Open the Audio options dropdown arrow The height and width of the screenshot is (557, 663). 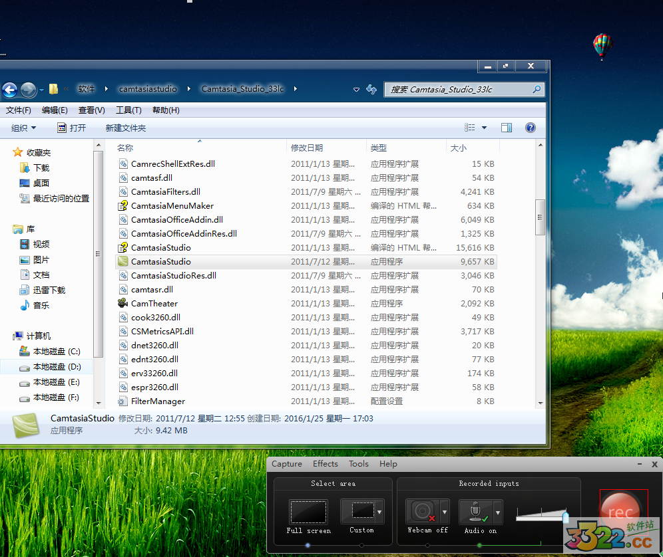[498, 512]
